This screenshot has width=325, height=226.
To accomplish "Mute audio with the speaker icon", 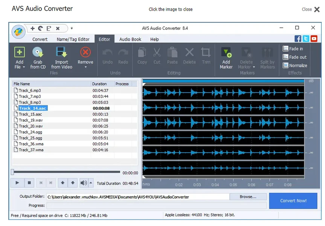I will (x=84, y=183).
